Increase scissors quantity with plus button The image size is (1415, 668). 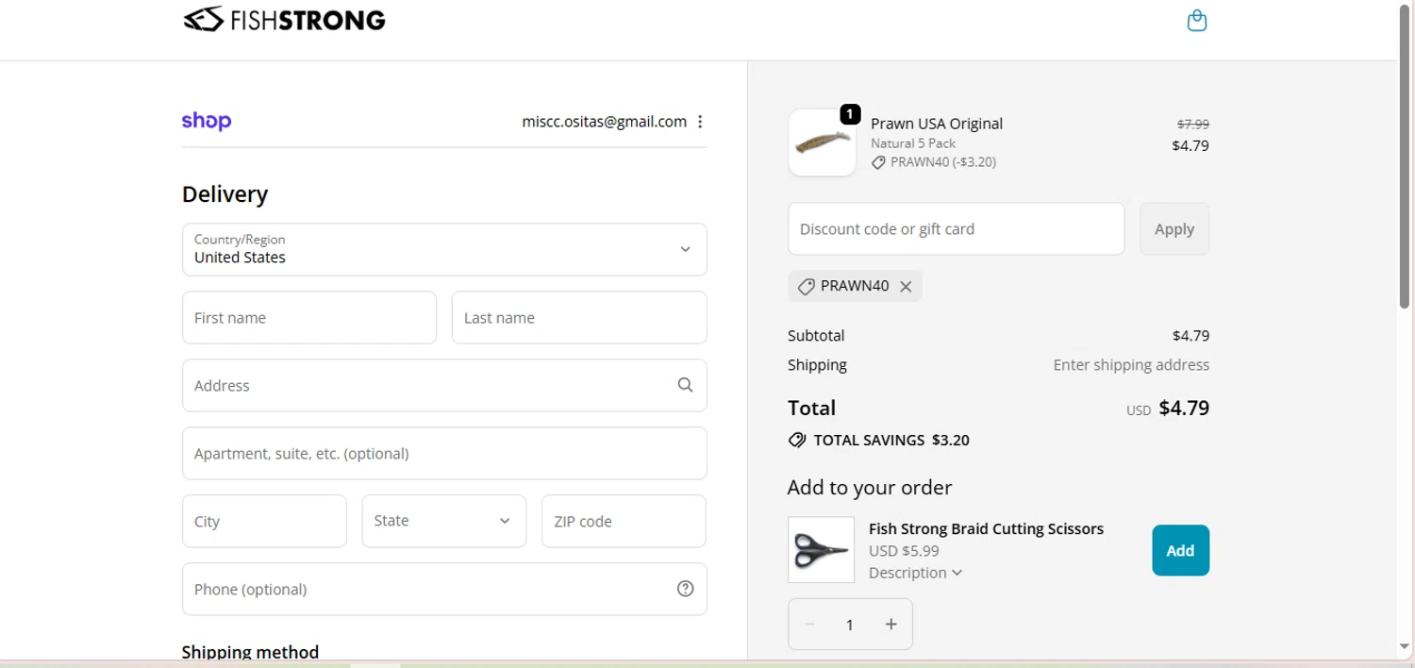[891, 624]
